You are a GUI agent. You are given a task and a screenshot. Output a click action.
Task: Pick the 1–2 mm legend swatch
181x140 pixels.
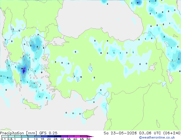18,136
